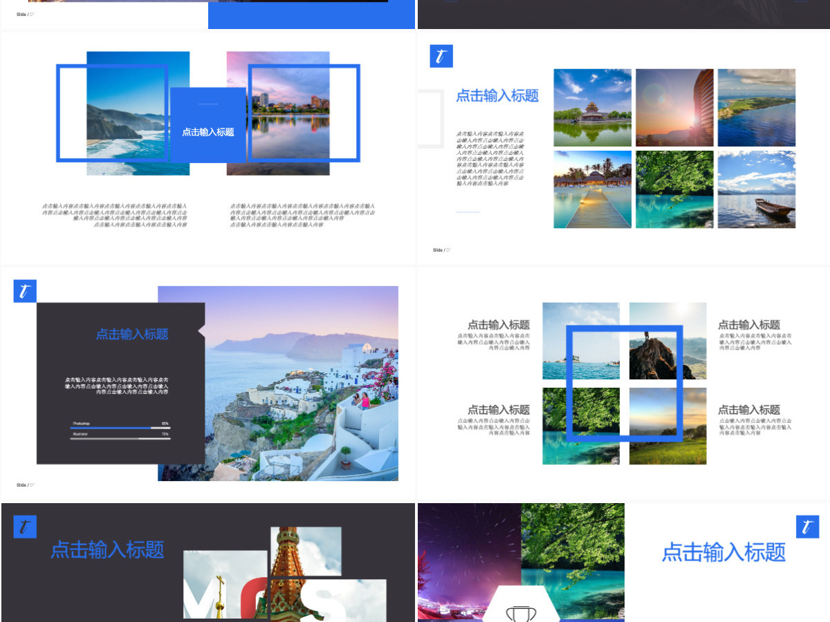Click the blue title on the dark Moscow slide
This screenshot has height=622, width=830.
pos(108,550)
